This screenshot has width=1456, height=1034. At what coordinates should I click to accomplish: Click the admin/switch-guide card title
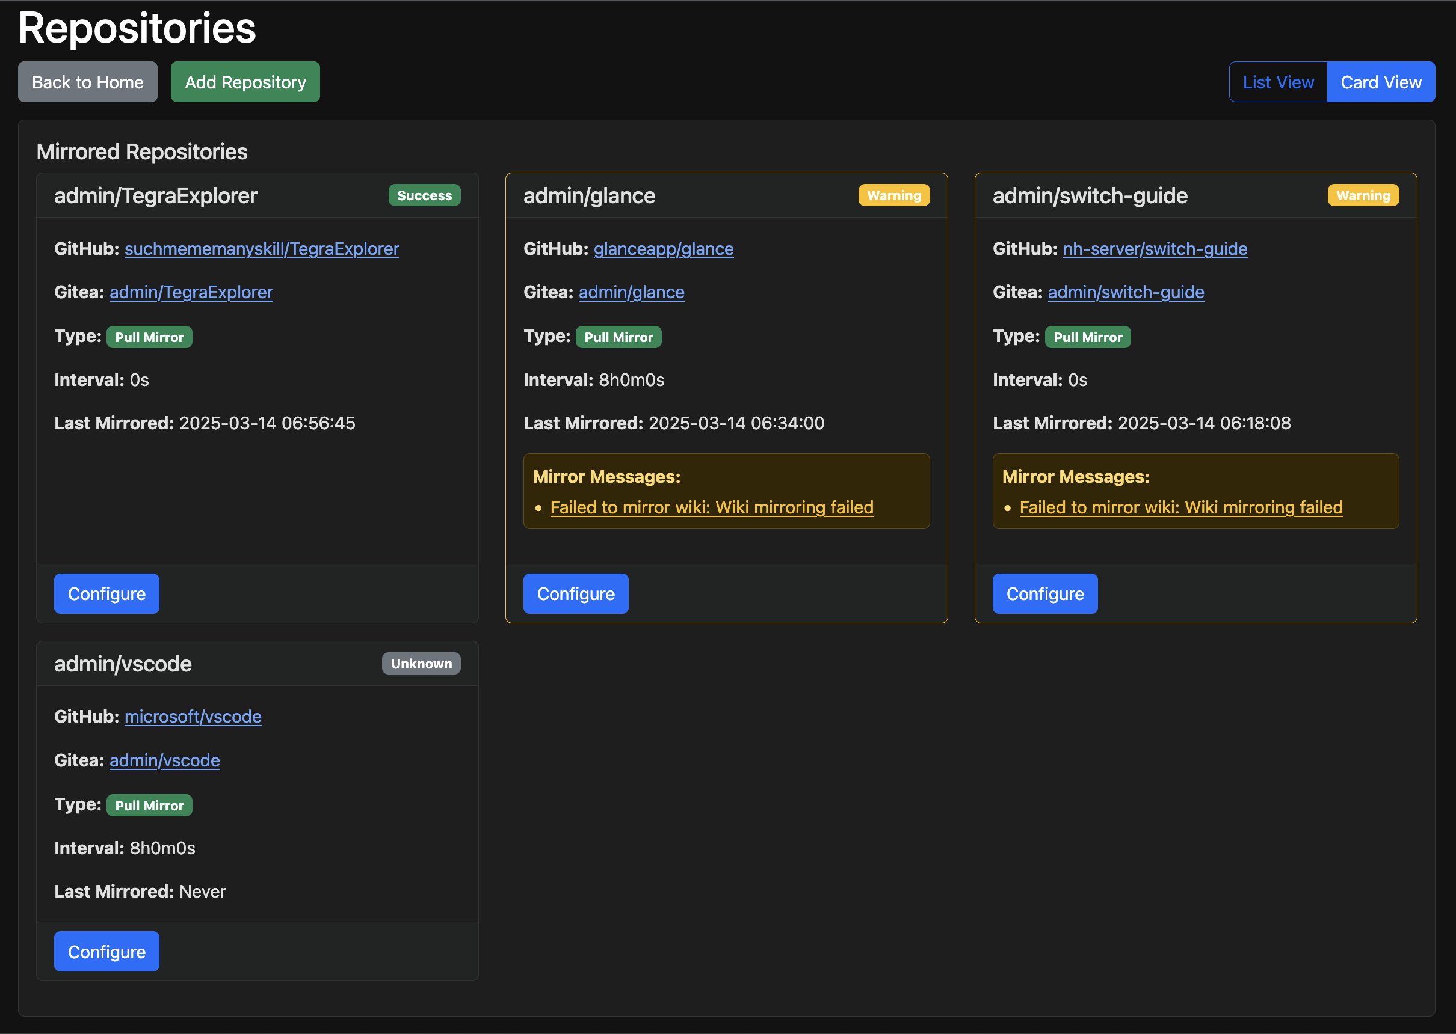click(1090, 195)
